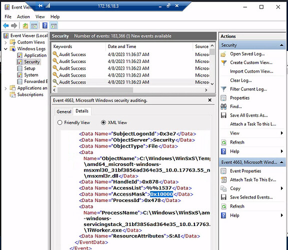Click the remote session signal strength icon
This screenshot has height=250, width=288.
pyautogui.click(x=48, y=6)
